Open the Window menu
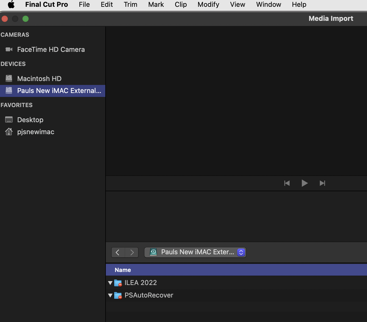The width and height of the screenshot is (367, 322). coord(269,4)
